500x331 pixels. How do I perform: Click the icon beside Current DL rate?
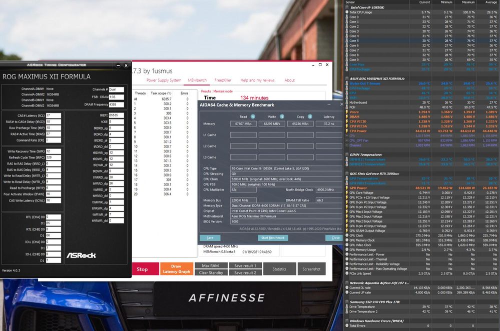347,287
